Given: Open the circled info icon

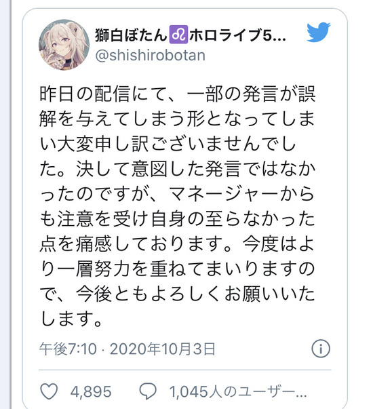Looking at the screenshot, I should [x=321, y=349].
